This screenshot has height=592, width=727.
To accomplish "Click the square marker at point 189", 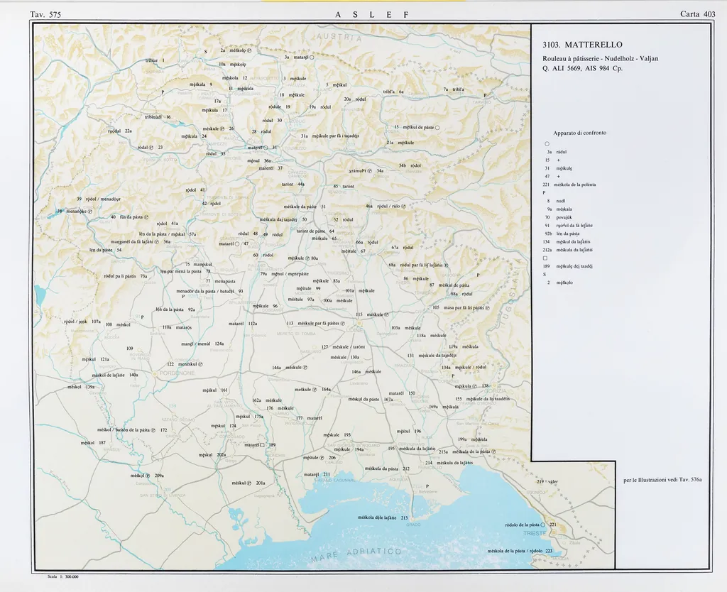I will 263,445.
